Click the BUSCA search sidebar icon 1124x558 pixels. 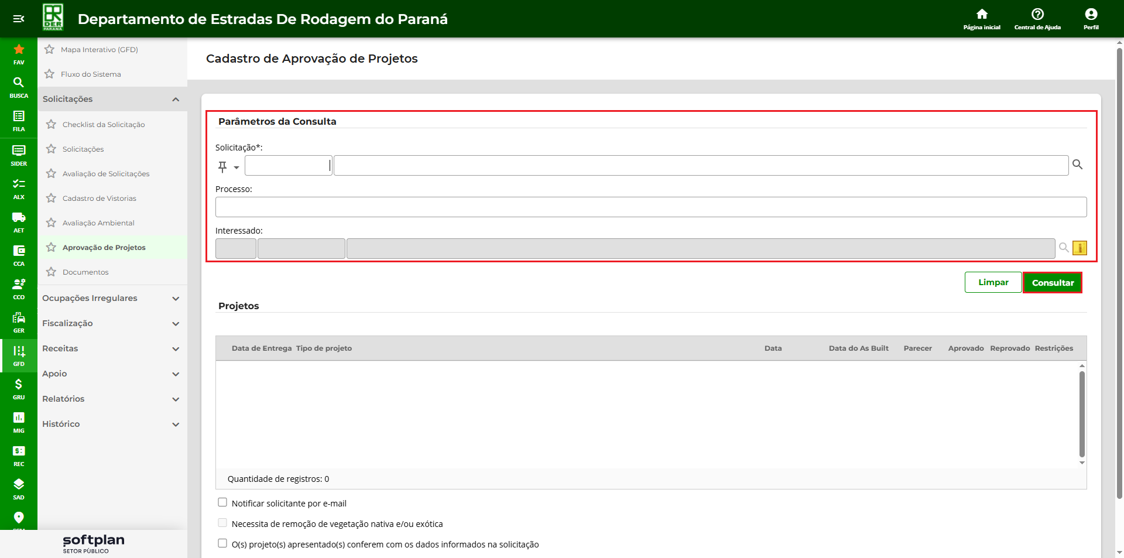click(19, 87)
